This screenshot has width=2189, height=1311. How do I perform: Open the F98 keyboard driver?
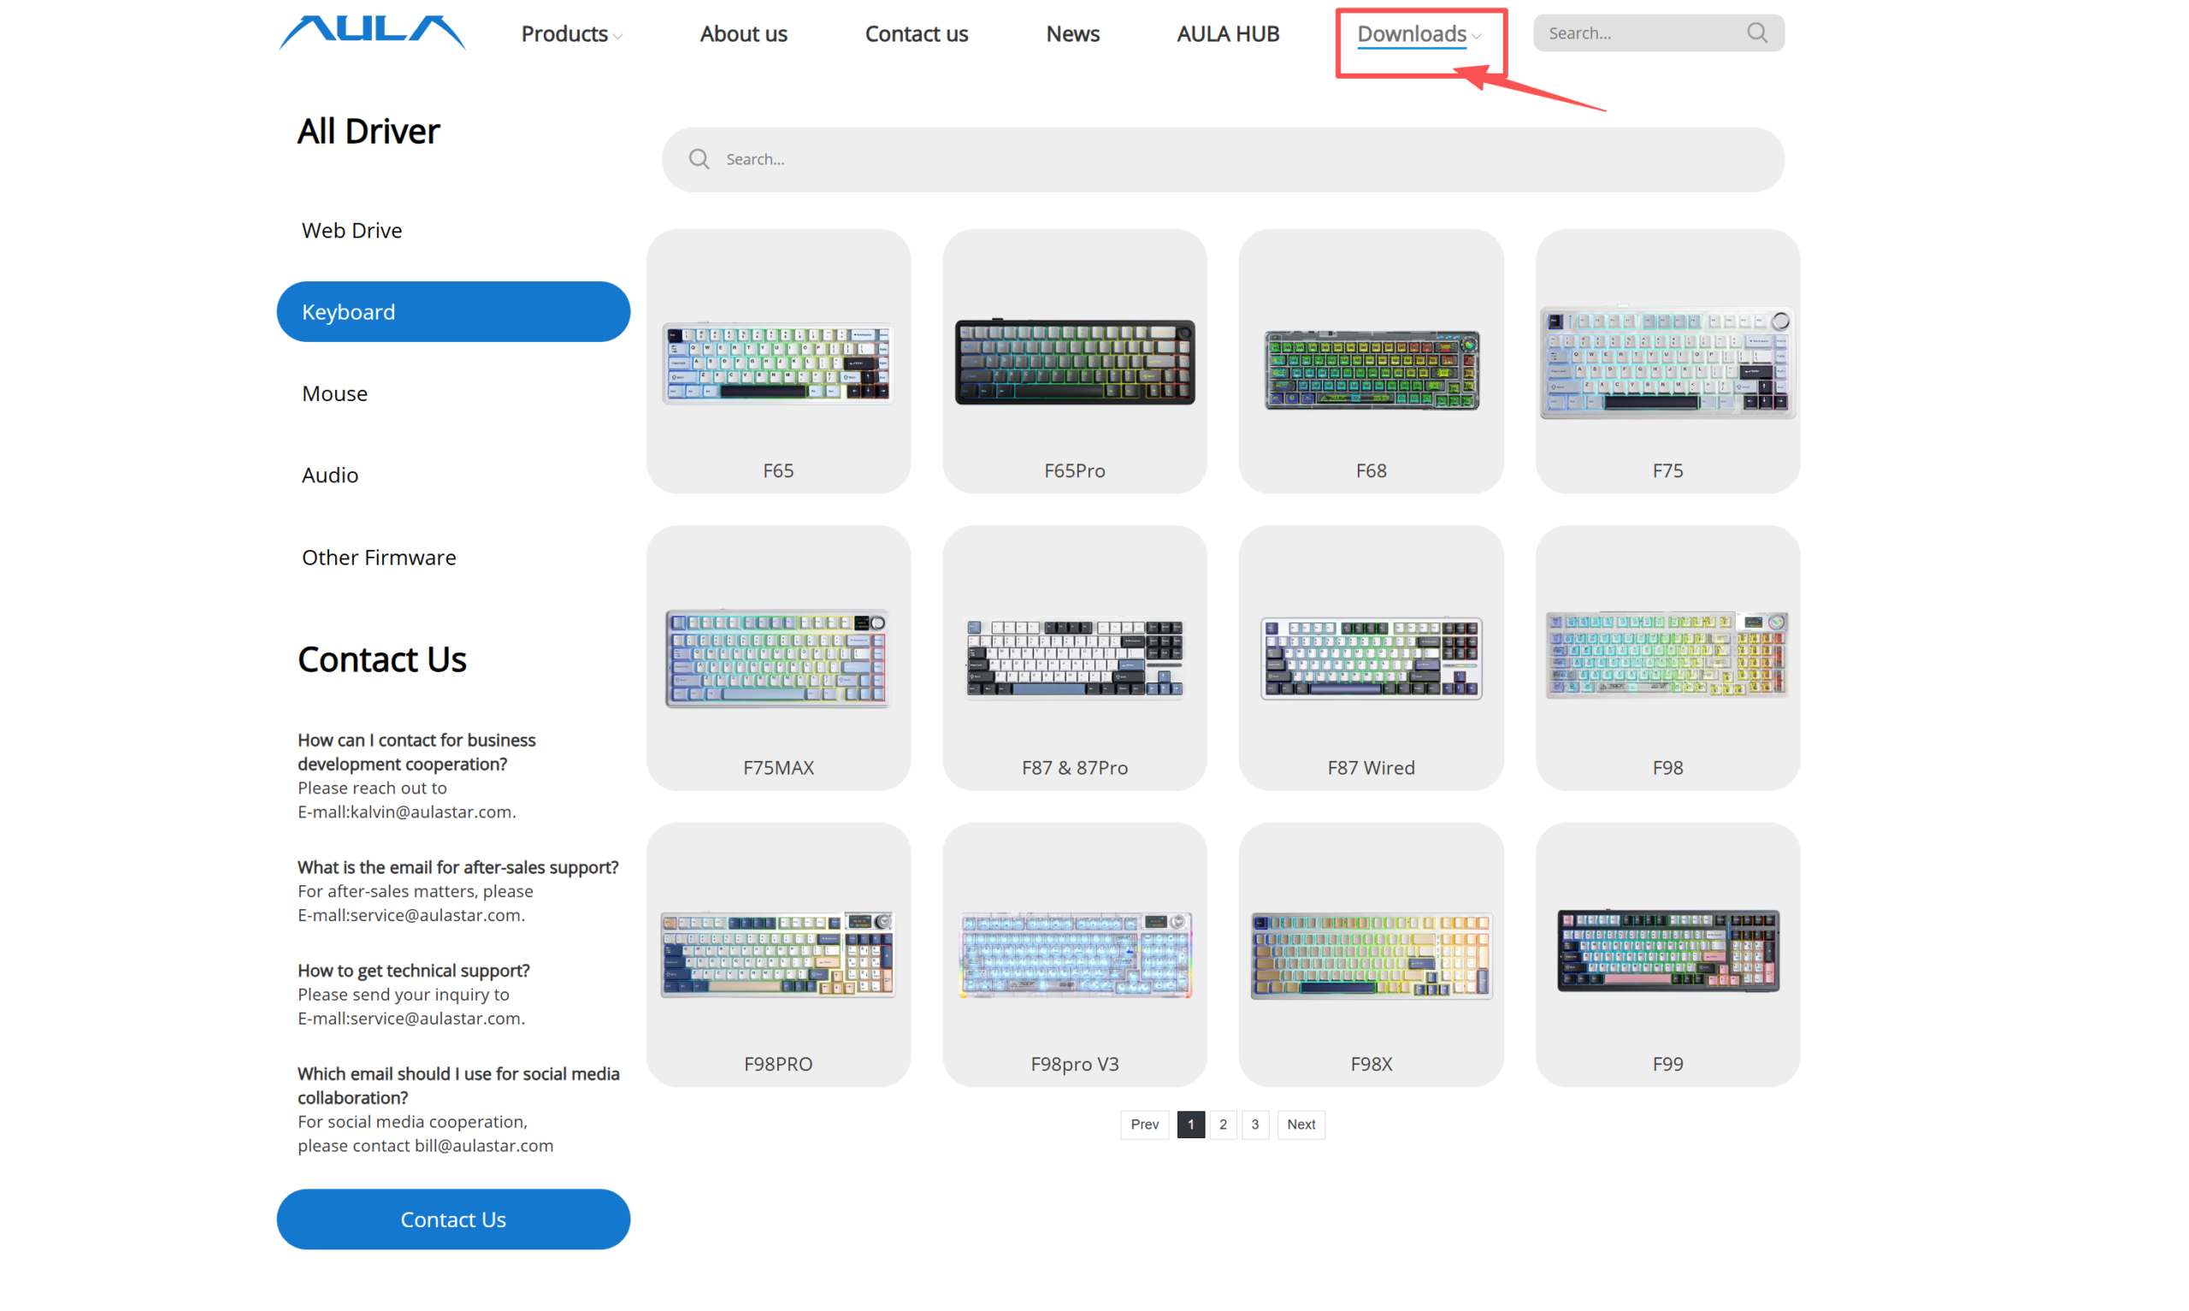(1667, 658)
